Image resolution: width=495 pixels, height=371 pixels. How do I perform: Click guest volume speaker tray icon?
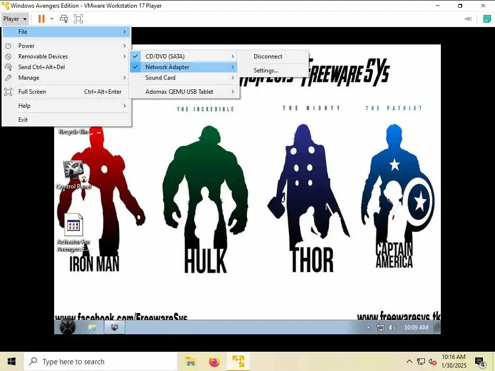(x=392, y=328)
